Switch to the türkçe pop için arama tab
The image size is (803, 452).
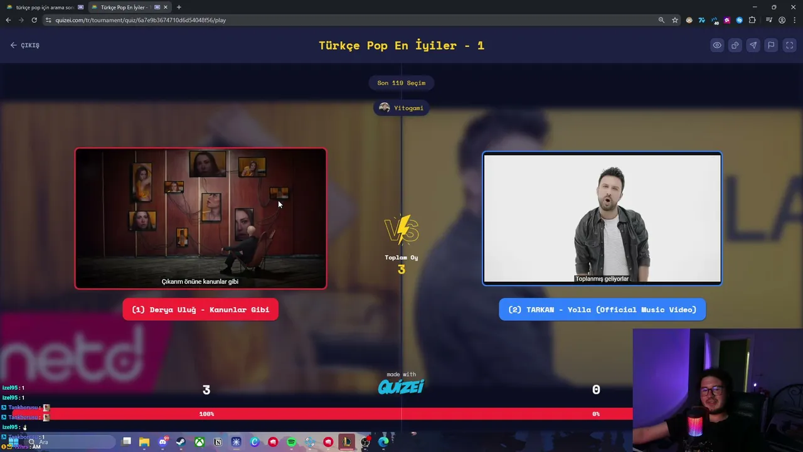45,8
